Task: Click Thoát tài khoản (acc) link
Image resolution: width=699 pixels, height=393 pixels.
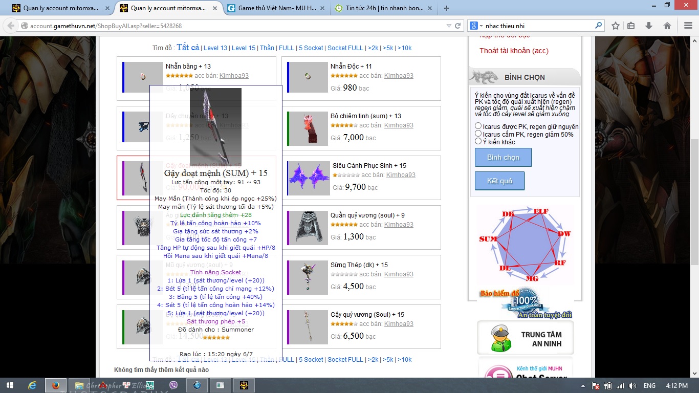Action: coord(514,51)
